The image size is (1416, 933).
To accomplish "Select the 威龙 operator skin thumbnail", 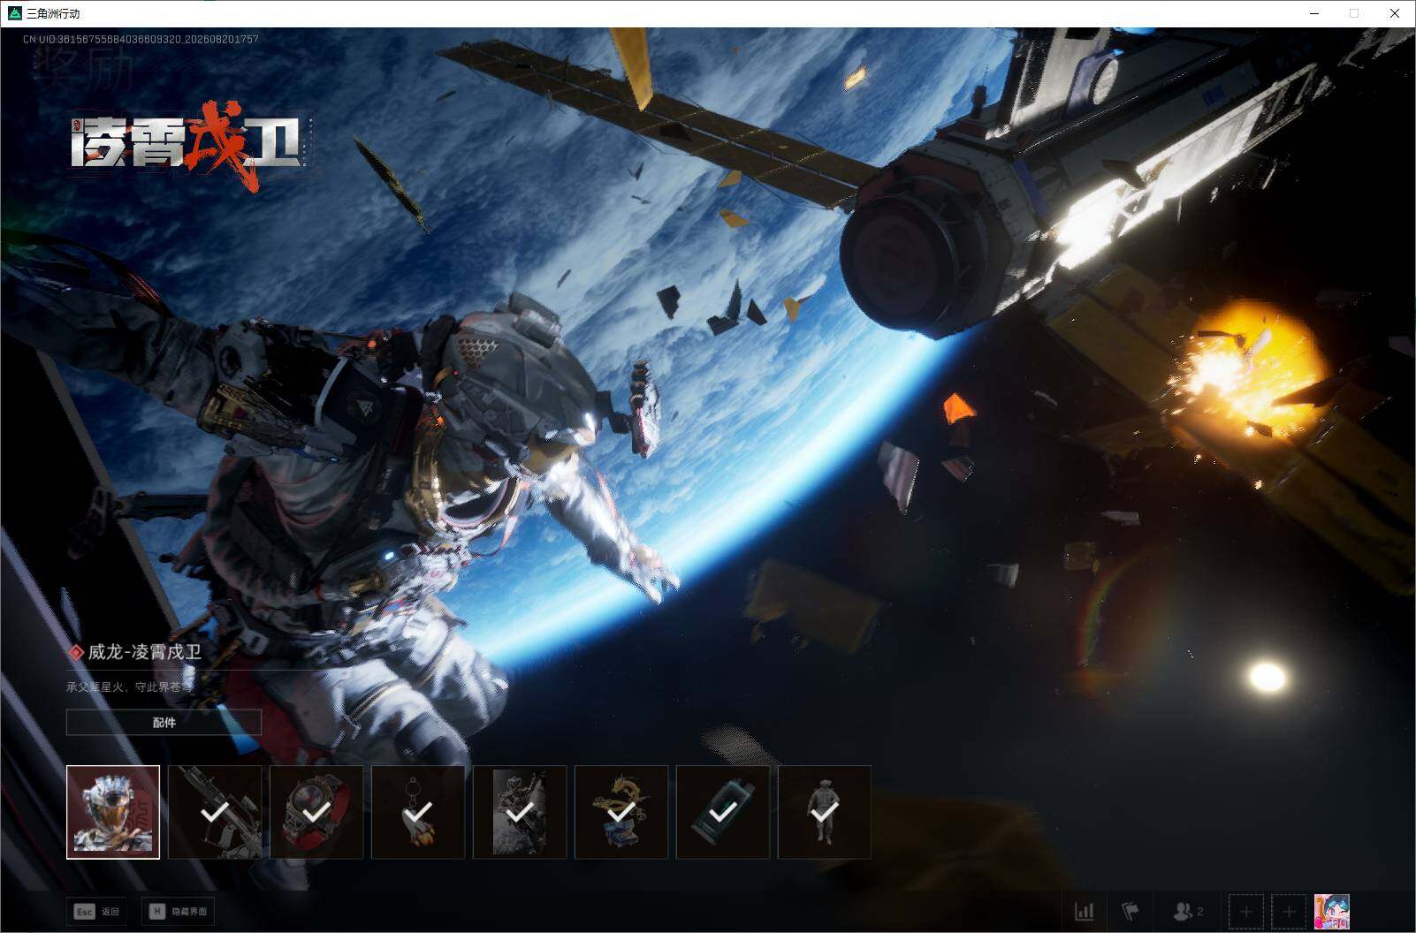I will (113, 812).
